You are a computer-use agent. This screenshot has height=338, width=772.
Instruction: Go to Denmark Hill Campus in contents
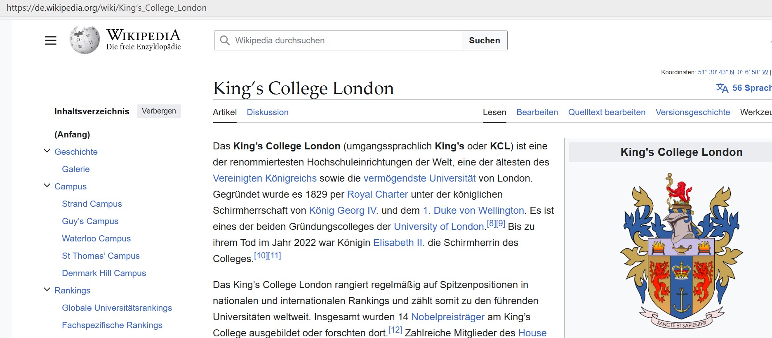pos(104,273)
